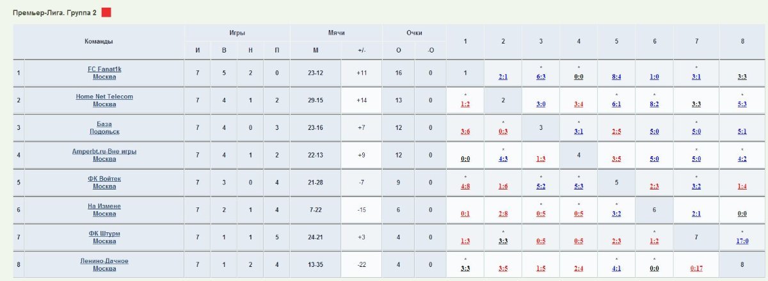This screenshot has height=281, width=768.
Task: Open the 4:8 score in the ФК Войтек row
Action: (465, 186)
